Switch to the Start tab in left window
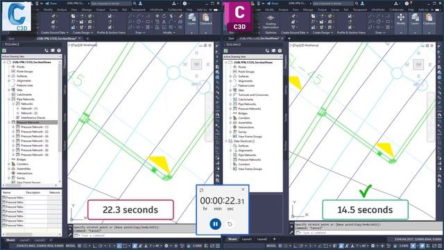Image resolution: width=444 pixels, height=250 pixels. coord(11,38)
